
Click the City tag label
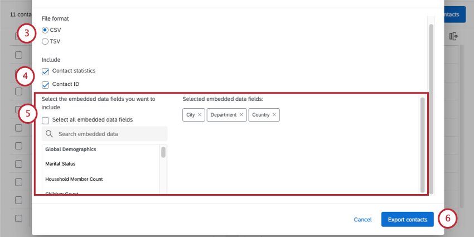191,115
